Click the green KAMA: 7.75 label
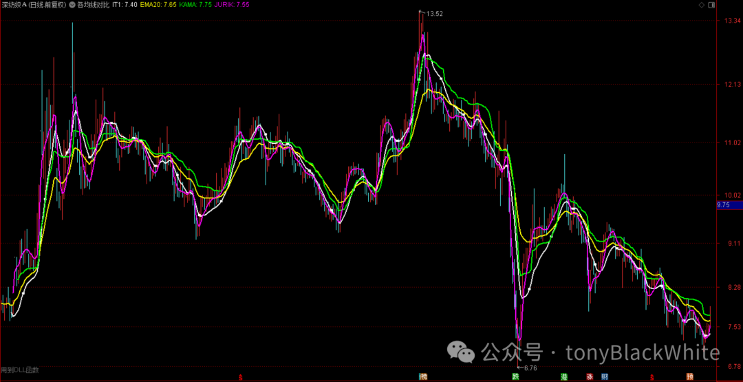Image resolution: width=743 pixels, height=382 pixels. tap(196, 6)
